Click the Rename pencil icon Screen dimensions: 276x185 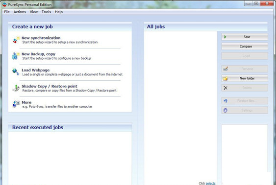pos(226,69)
